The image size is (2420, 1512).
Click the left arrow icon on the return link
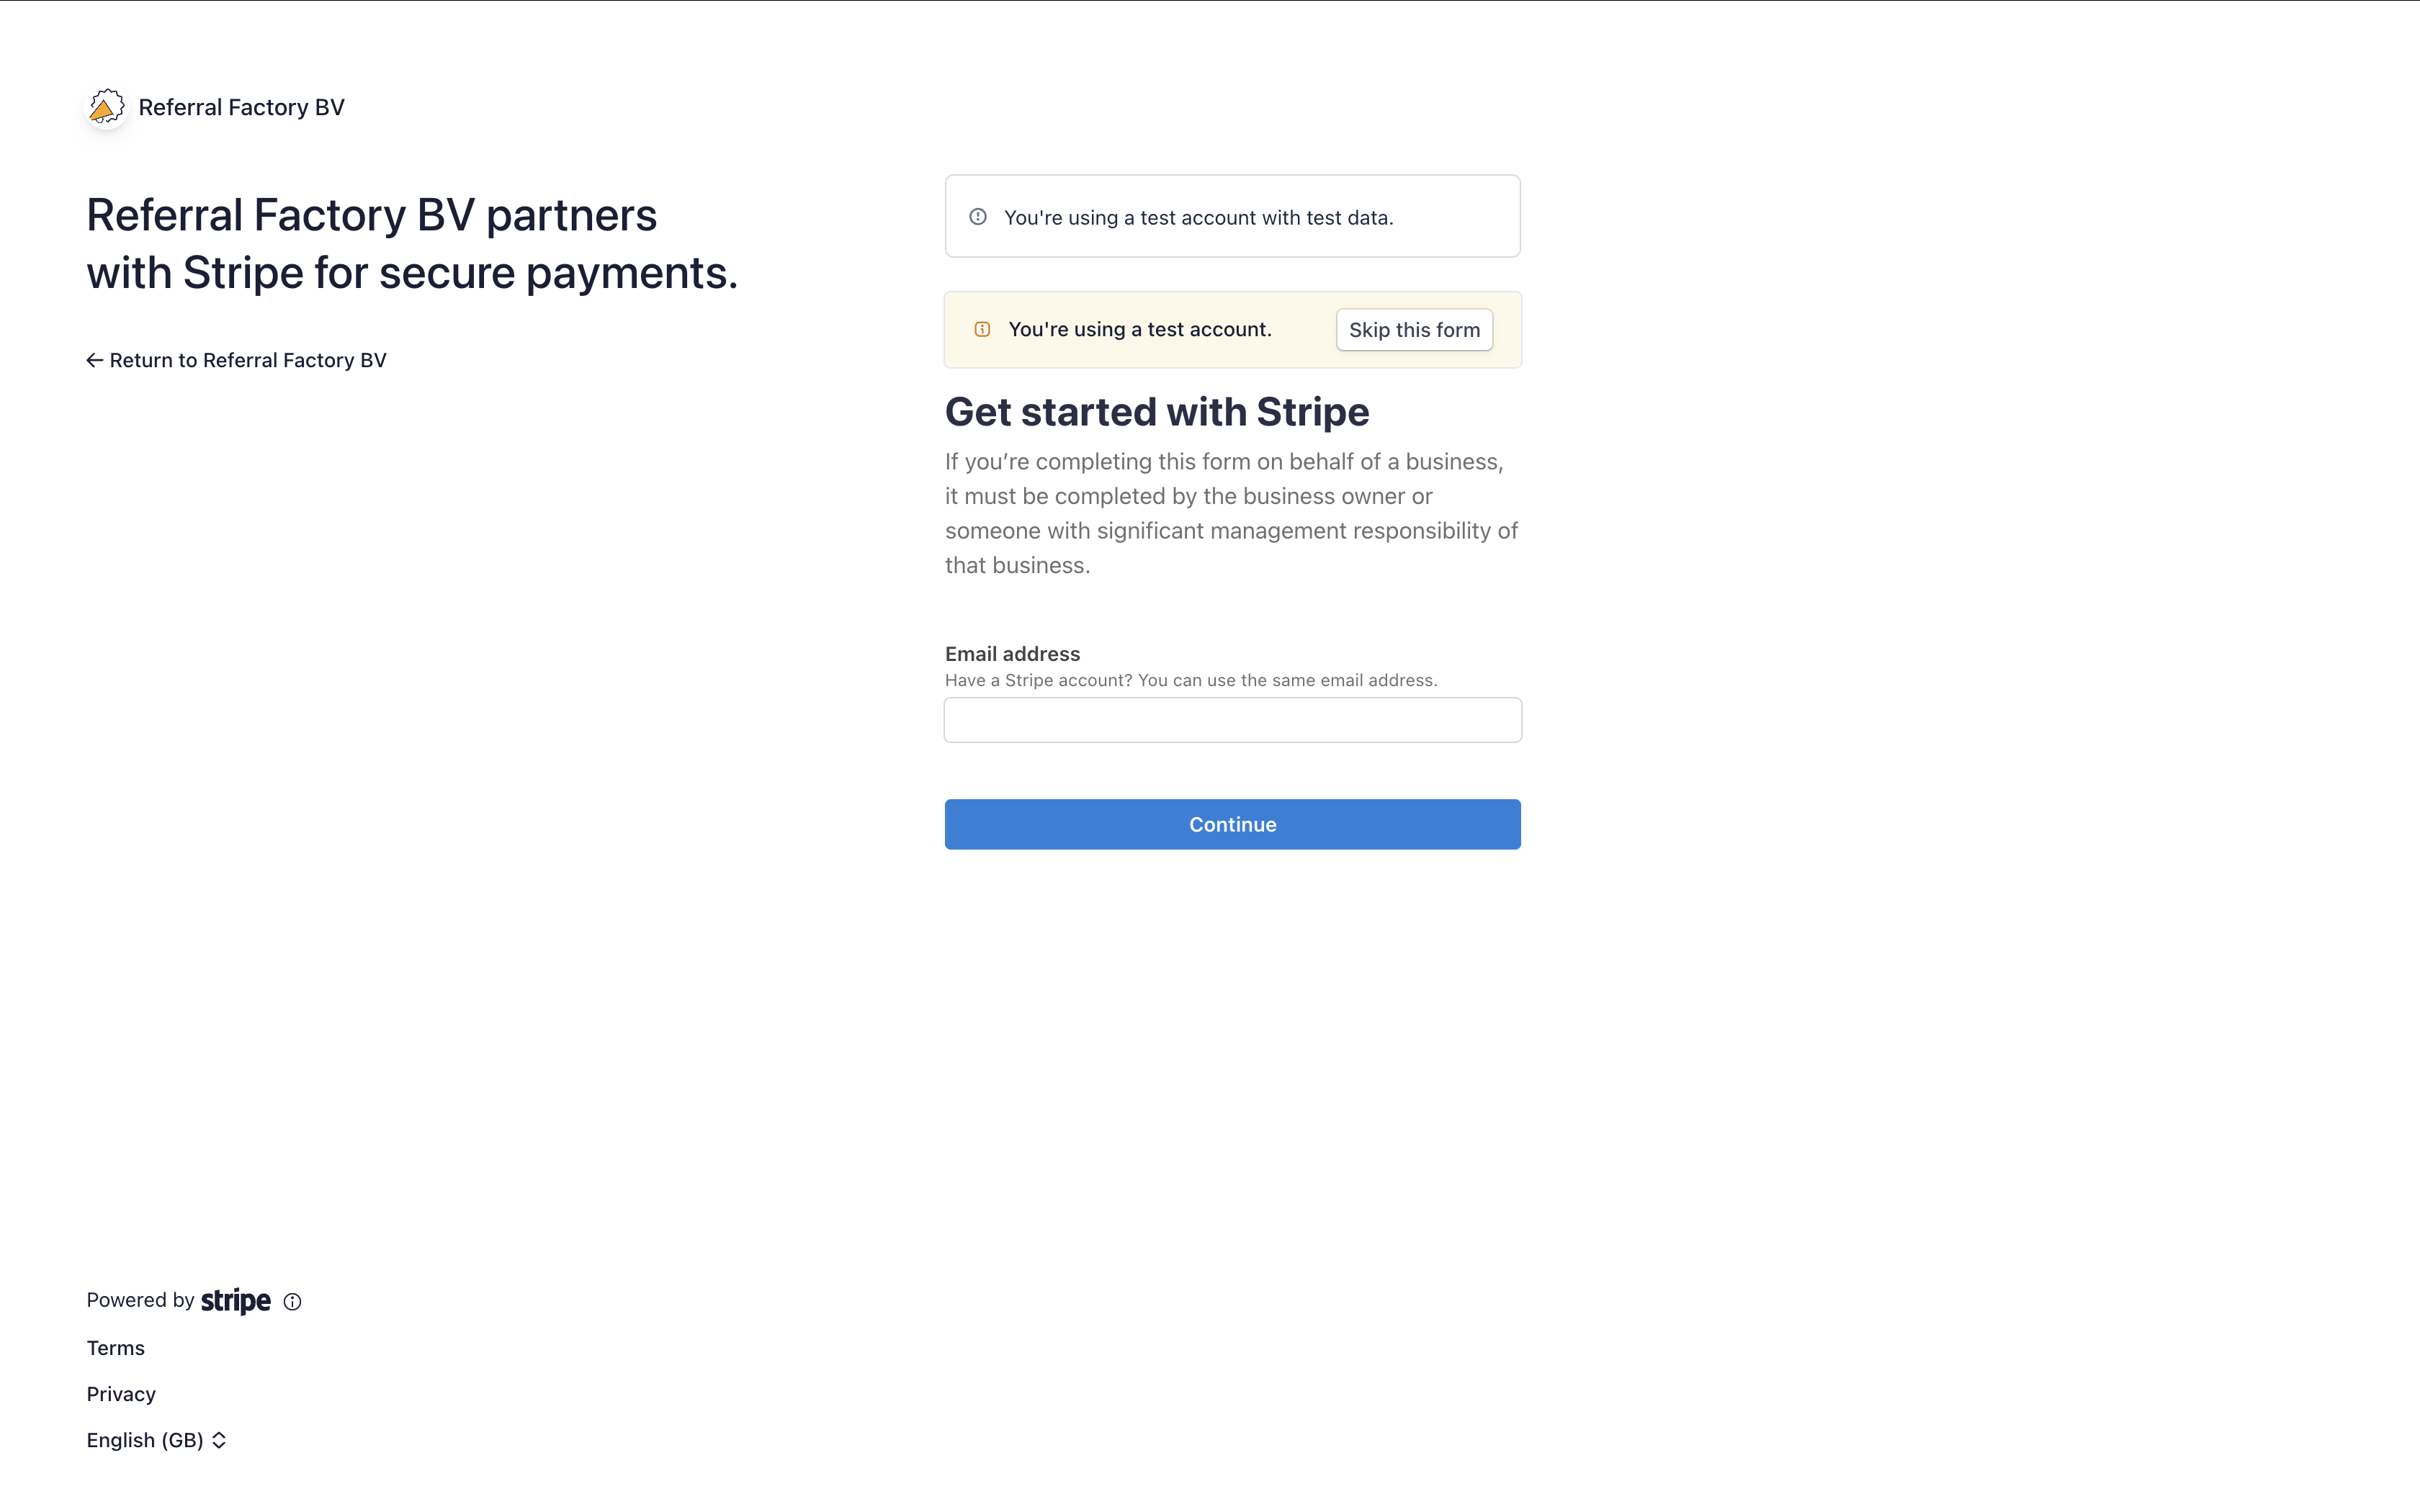coord(94,359)
